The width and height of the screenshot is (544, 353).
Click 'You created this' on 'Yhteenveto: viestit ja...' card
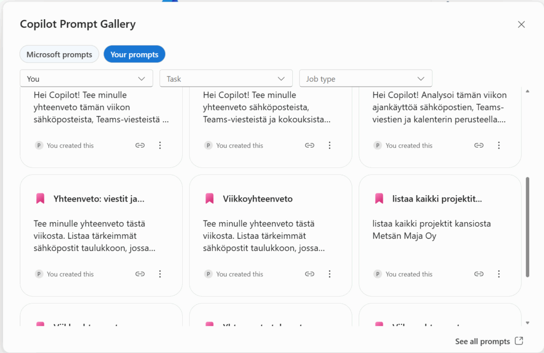click(70, 274)
